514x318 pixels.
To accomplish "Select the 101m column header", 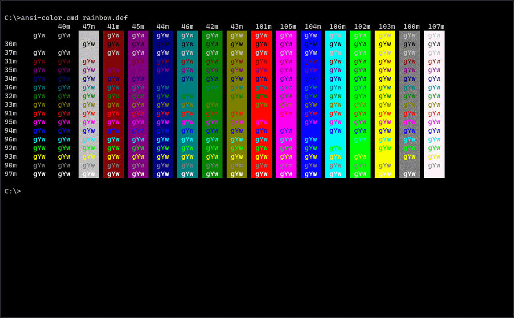I will (264, 26).
